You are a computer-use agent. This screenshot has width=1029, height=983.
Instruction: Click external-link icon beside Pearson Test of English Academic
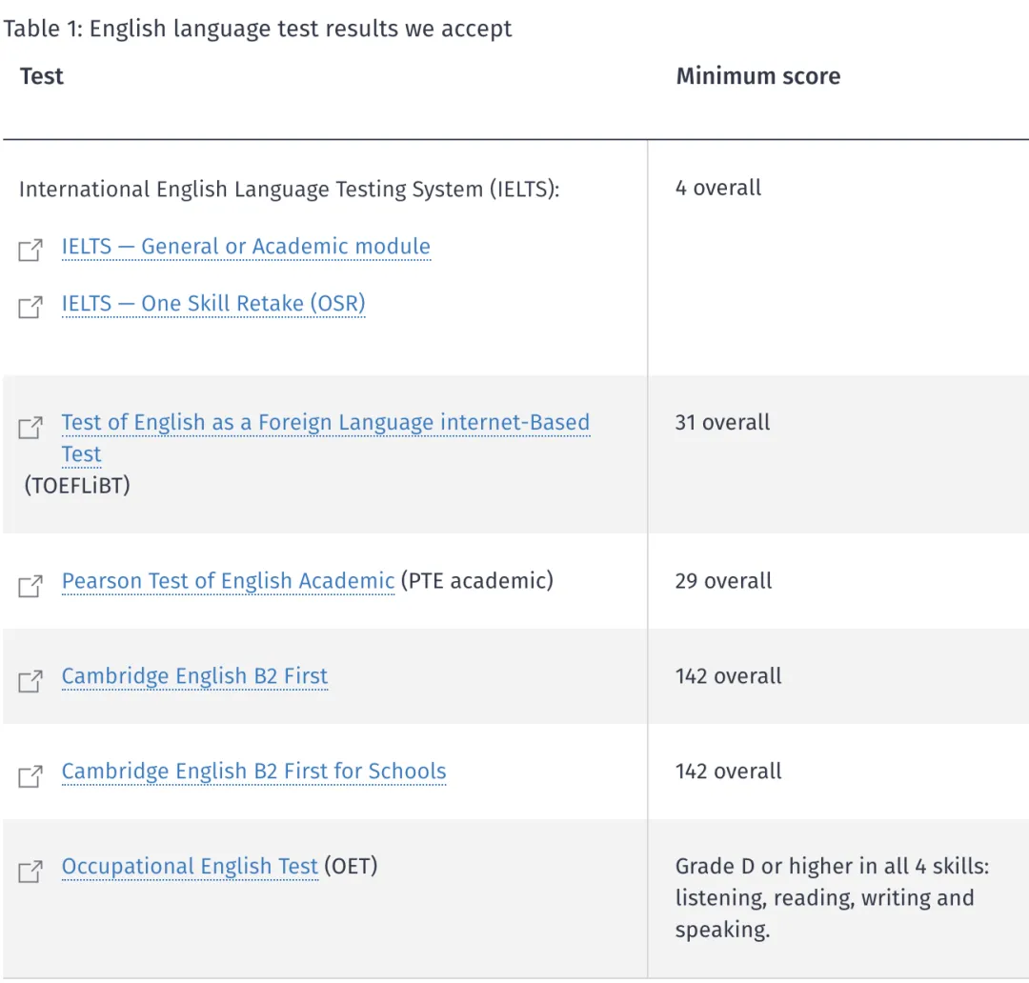[x=30, y=586]
